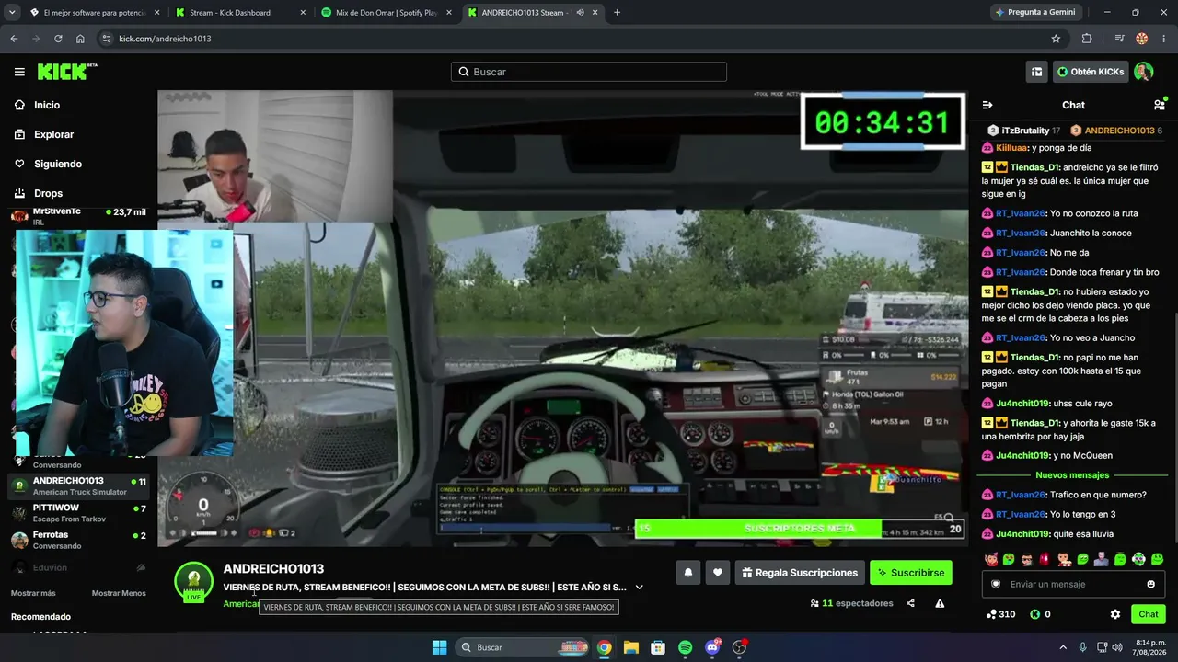Mute audio on the ANDREICHO1013 tab
Image resolution: width=1178 pixels, height=662 pixels.
click(x=580, y=13)
